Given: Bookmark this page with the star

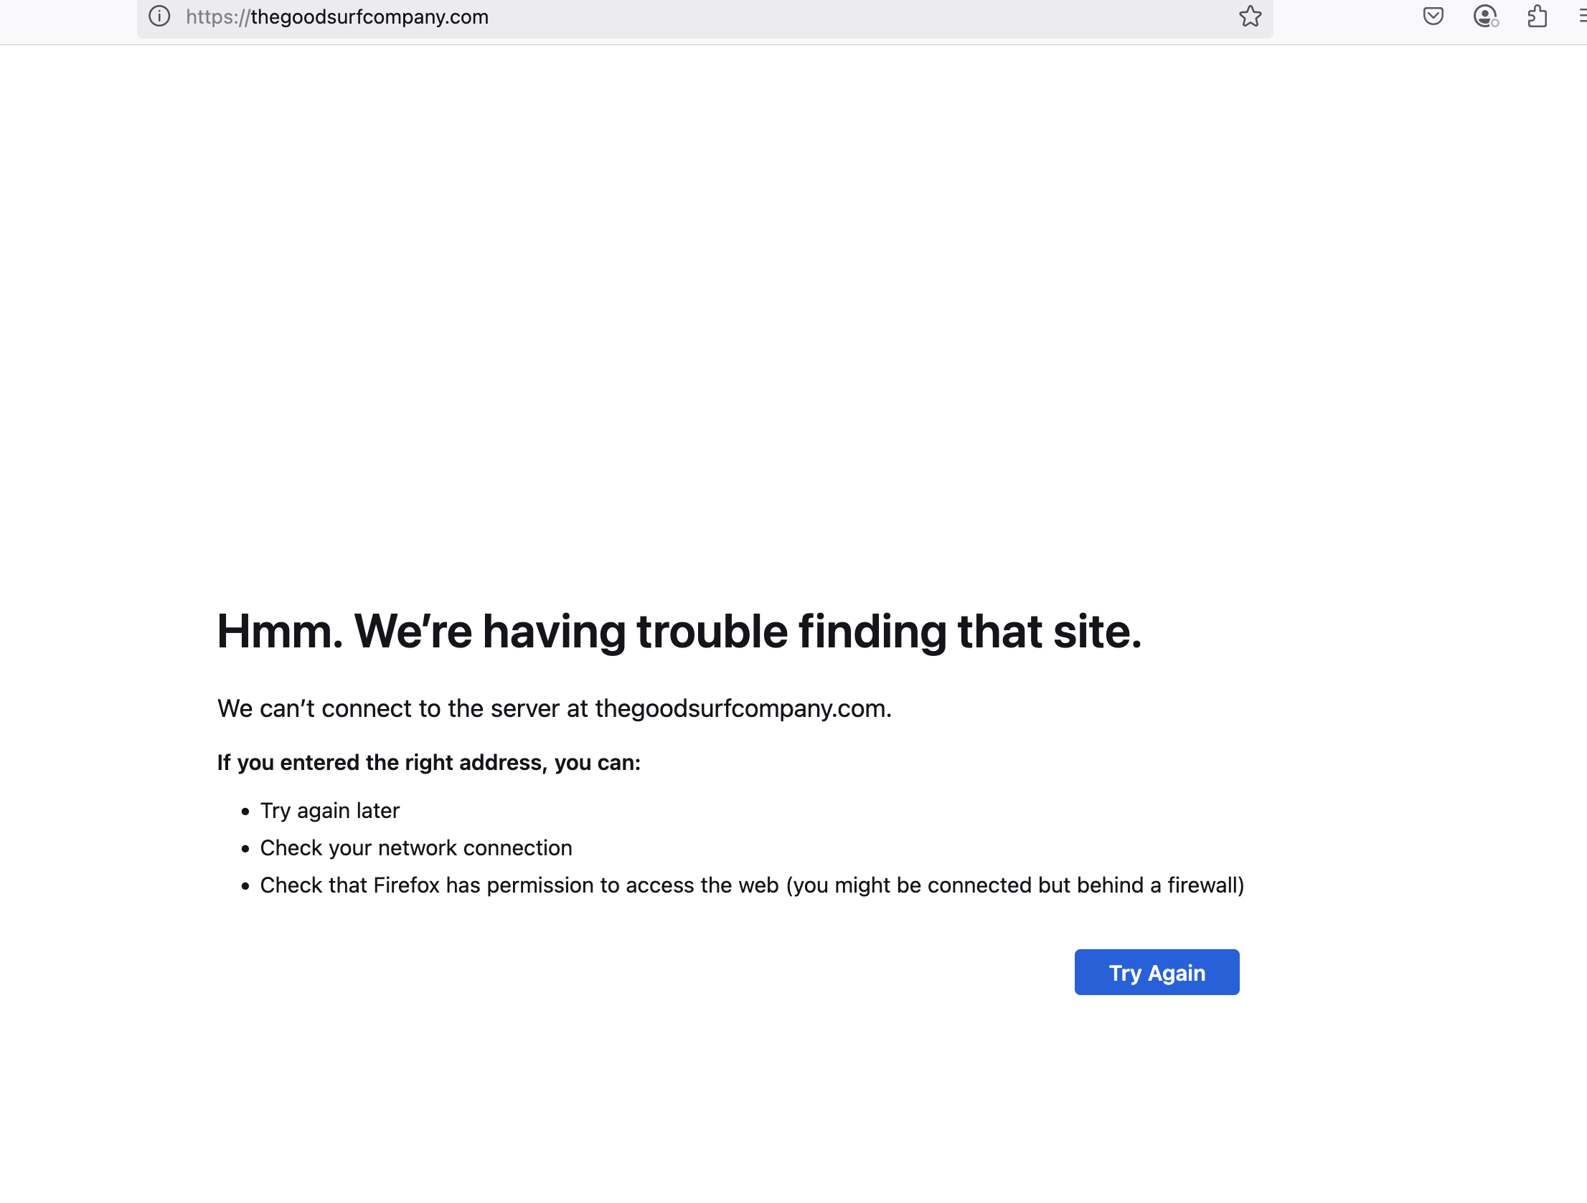Looking at the screenshot, I should pyautogui.click(x=1250, y=16).
